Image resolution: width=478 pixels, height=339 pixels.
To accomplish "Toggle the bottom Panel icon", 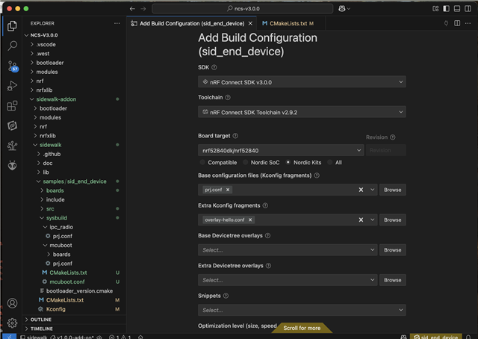I will 457,8.
